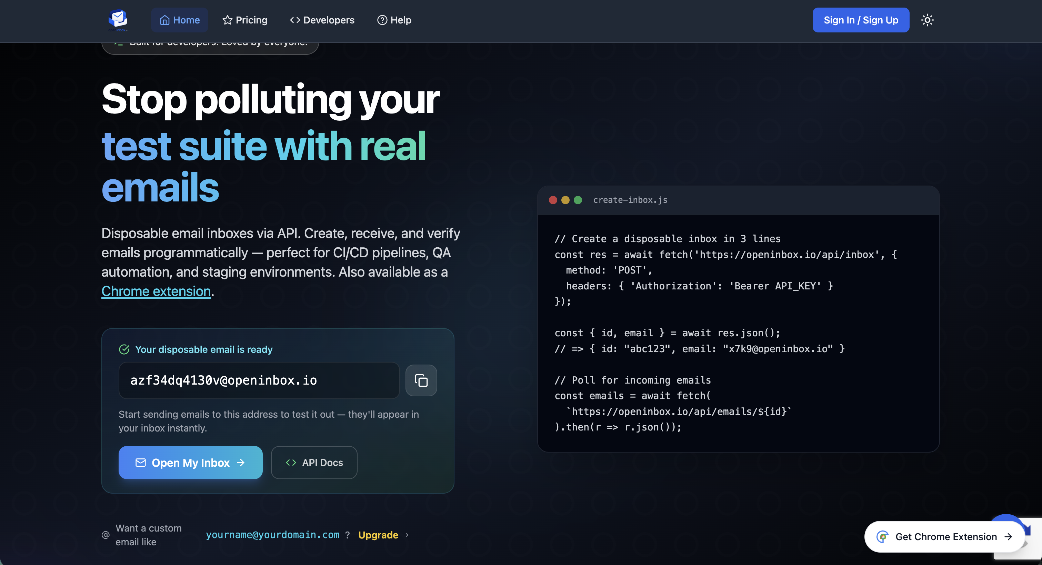Click the question mark icon beside Help
The height and width of the screenshot is (565, 1042).
tap(382, 20)
